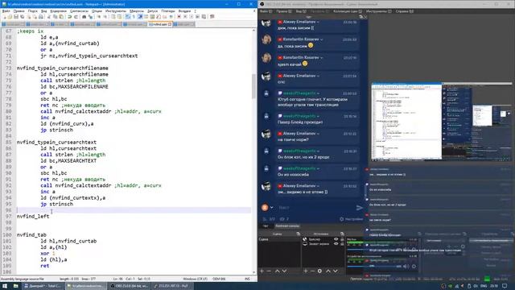Open Поиск menu in Notepad++

[33, 11]
